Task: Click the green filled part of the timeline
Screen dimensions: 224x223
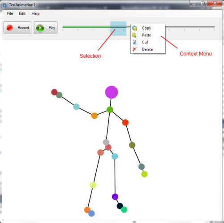Action: (x=86, y=27)
